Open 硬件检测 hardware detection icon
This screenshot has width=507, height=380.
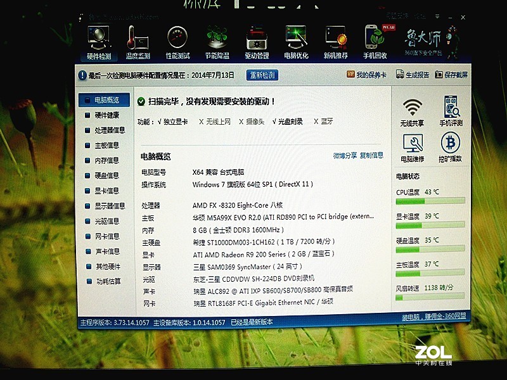tap(99, 42)
